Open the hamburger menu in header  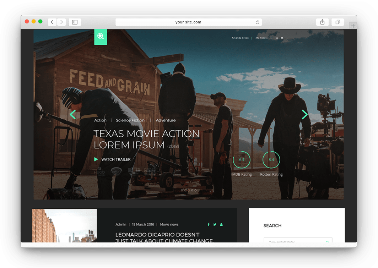(282, 38)
